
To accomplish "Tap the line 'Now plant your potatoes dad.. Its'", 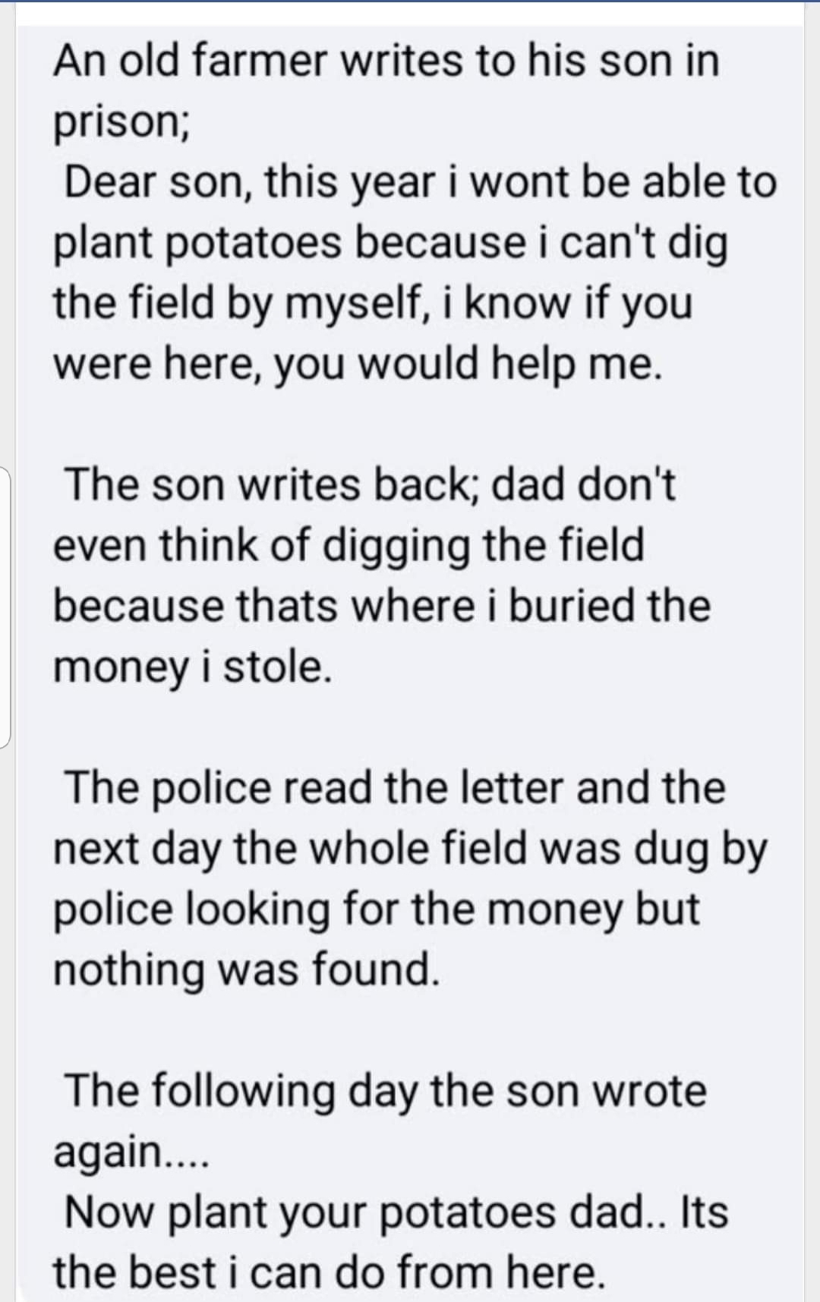I will (396, 1212).
